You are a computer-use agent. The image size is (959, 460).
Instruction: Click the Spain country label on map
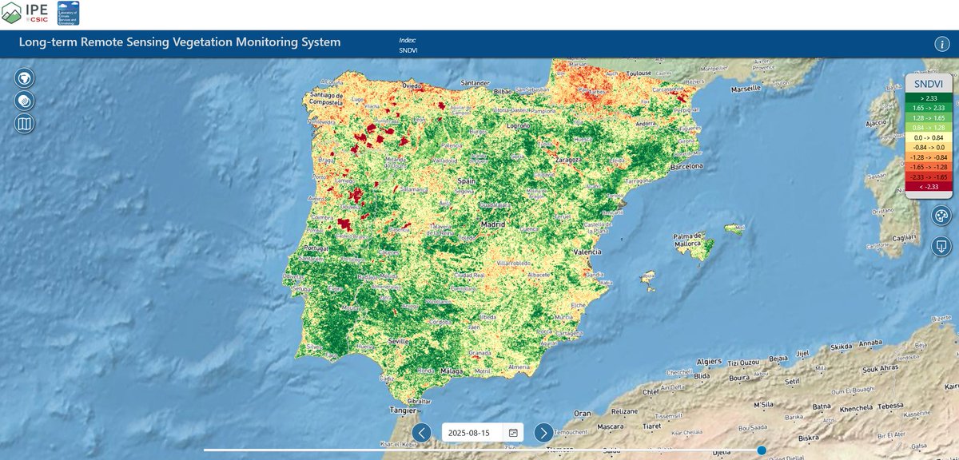[465, 181]
